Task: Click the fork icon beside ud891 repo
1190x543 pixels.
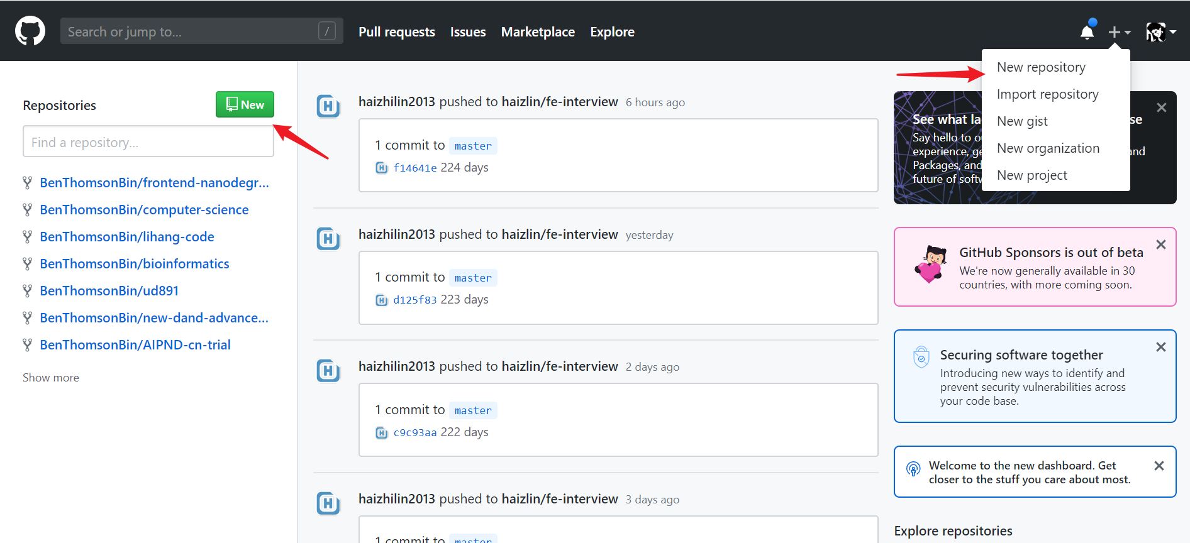Action: [27, 291]
